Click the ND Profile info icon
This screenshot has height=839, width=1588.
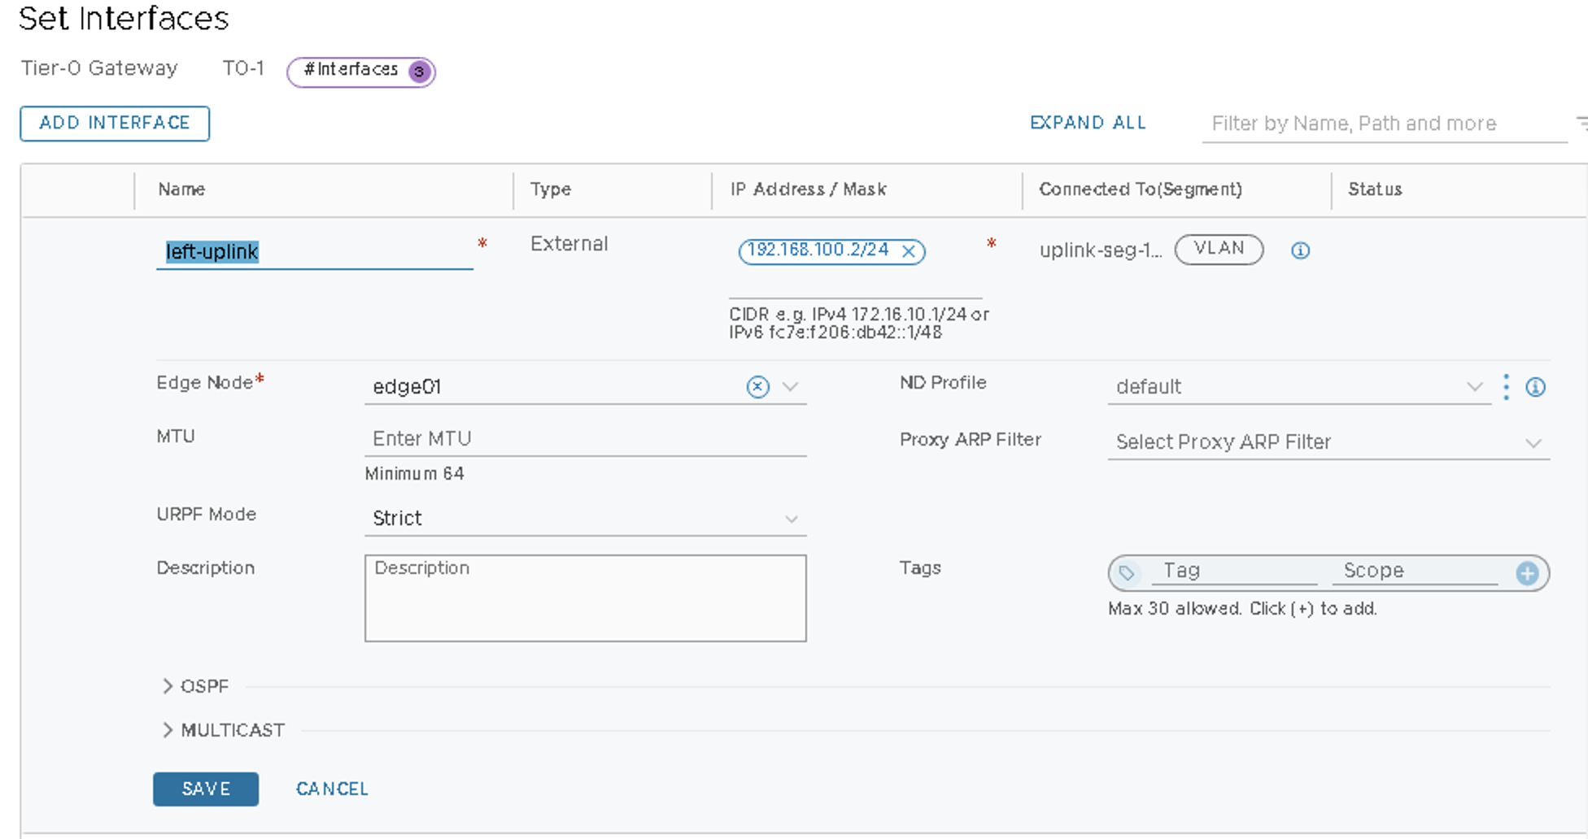click(1535, 387)
